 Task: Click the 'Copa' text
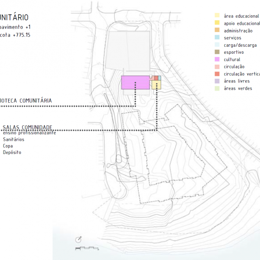tap(8, 146)
